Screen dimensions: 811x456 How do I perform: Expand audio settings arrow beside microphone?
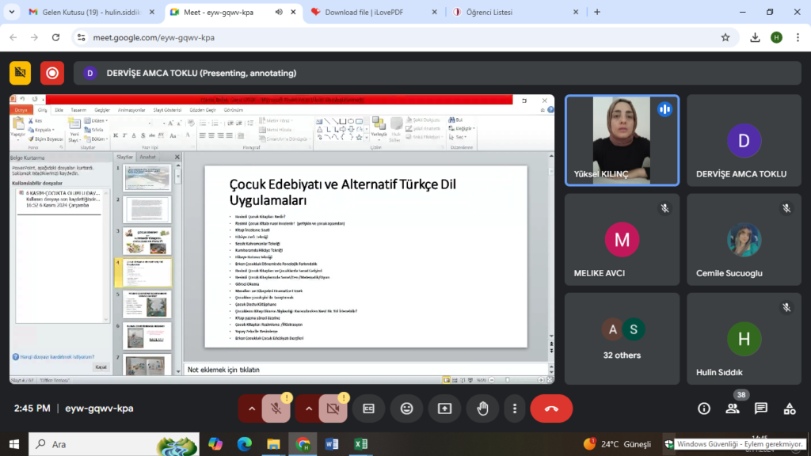(252, 408)
